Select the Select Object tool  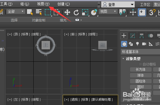[30, 12]
